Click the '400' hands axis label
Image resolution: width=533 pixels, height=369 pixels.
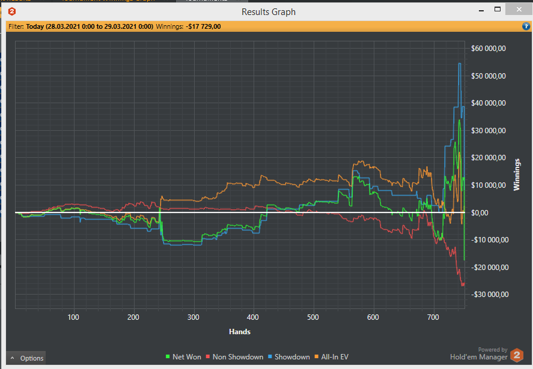point(253,317)
